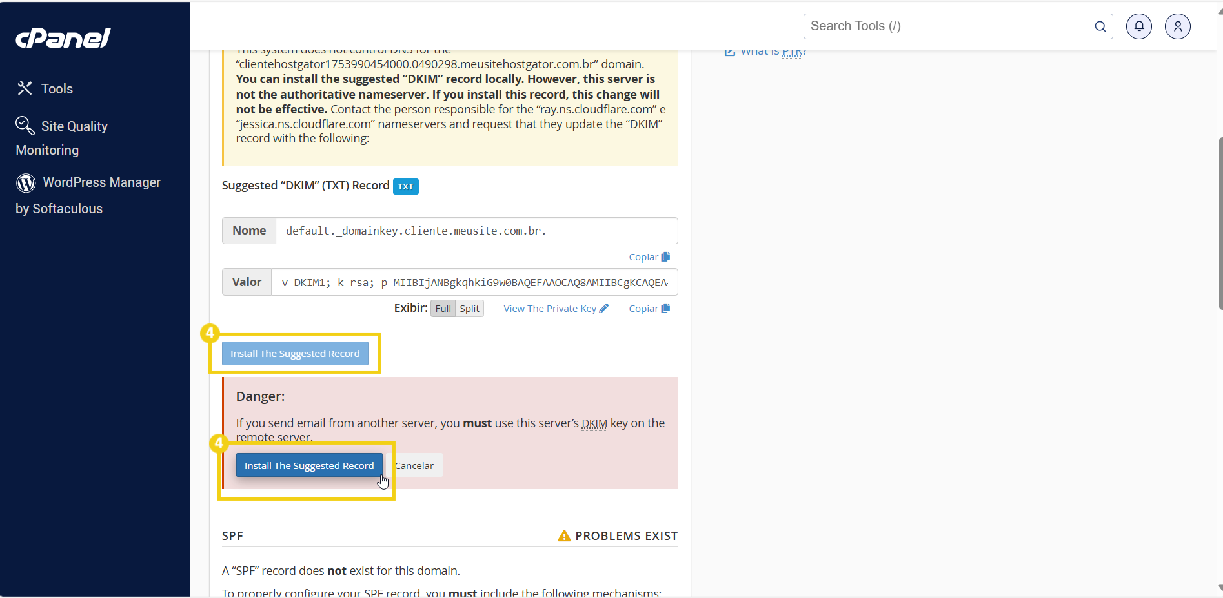
Task: Open the notifications bell
Action: [1139, 26]
